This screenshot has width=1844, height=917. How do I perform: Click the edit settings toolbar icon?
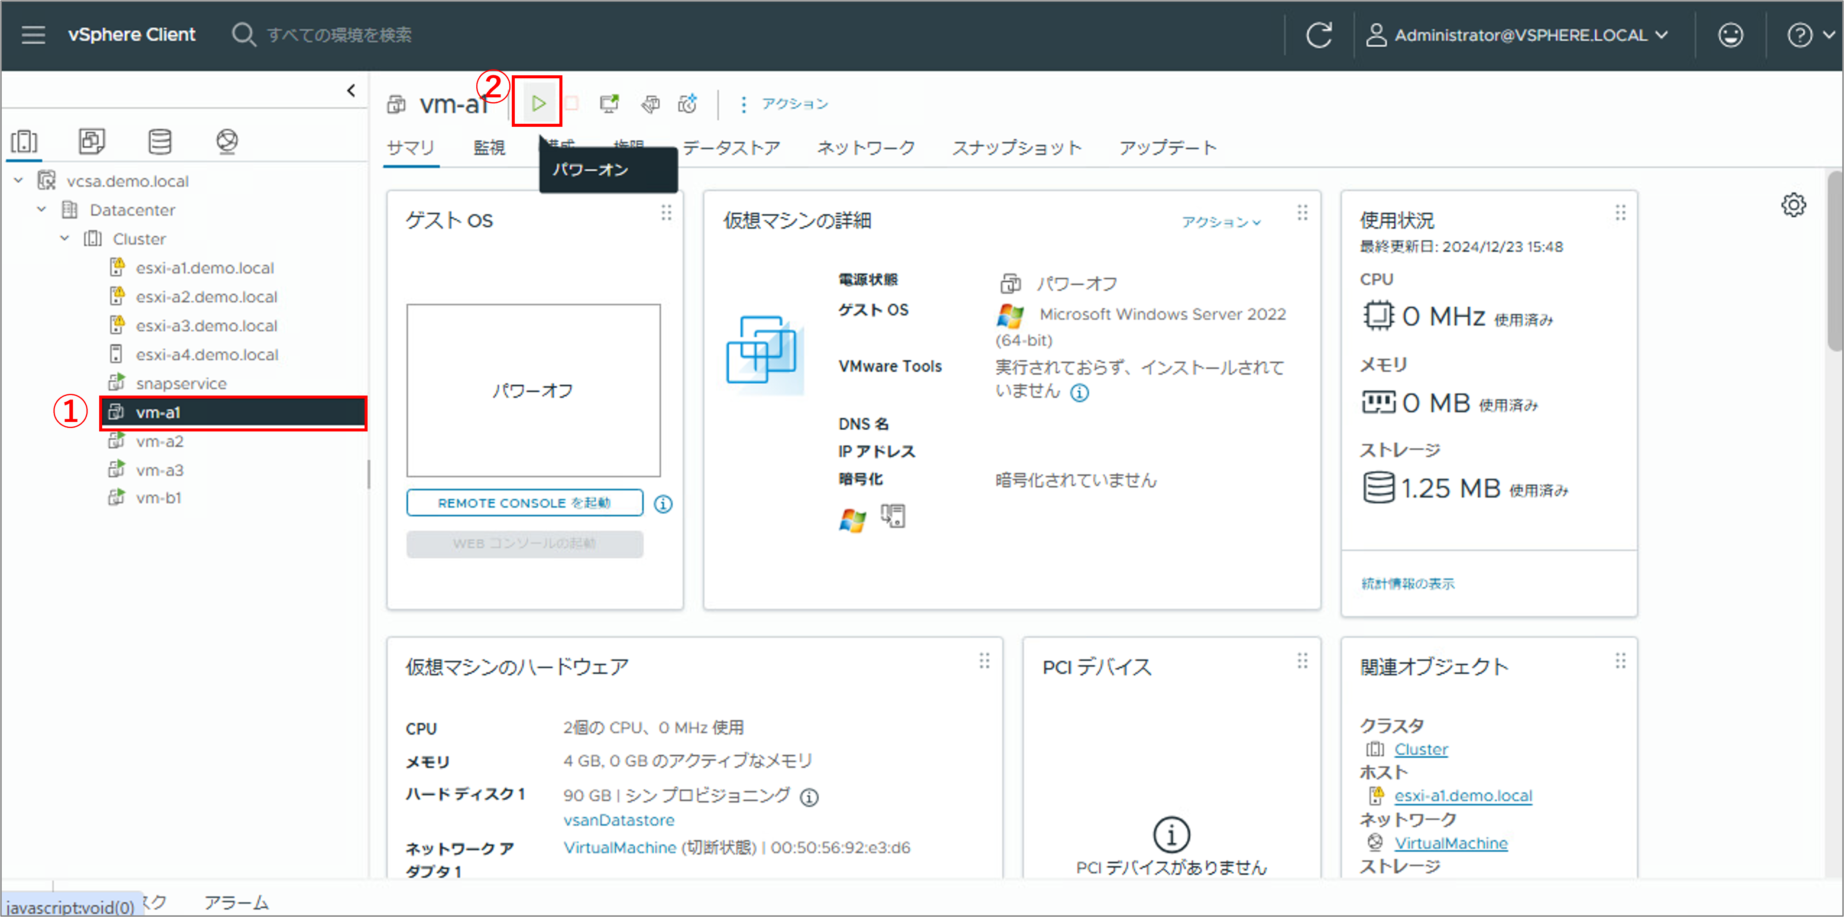coord(650,104)
